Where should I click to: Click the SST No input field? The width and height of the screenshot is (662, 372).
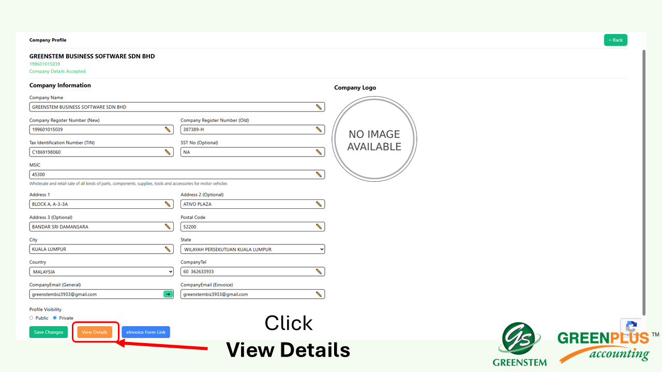[253, 152]
